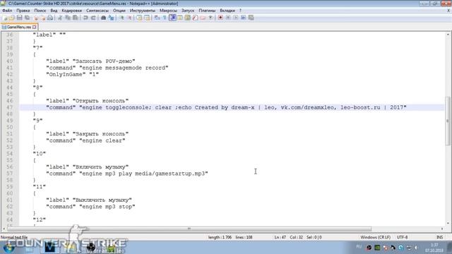Click the Save All toolbar icon
452x254 pixels.
tap(27, 18)
